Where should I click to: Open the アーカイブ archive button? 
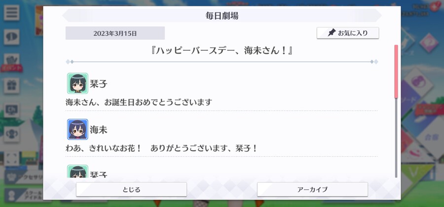(x=312, y=189)
